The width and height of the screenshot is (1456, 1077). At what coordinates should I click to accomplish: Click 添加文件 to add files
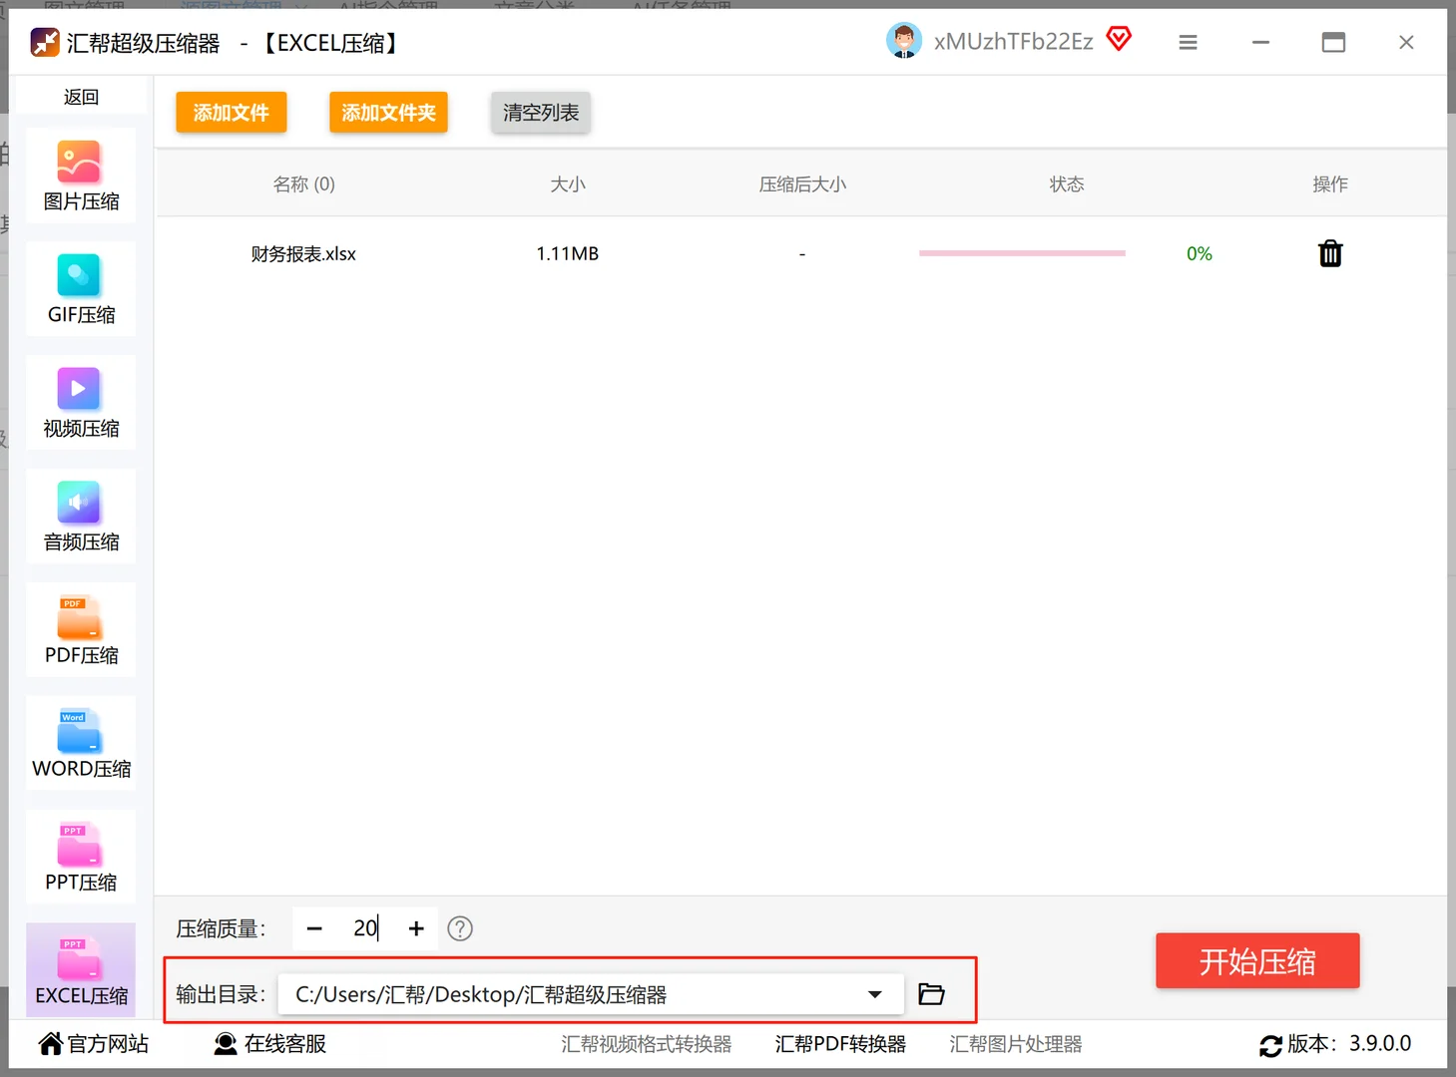tap(231, 112)
